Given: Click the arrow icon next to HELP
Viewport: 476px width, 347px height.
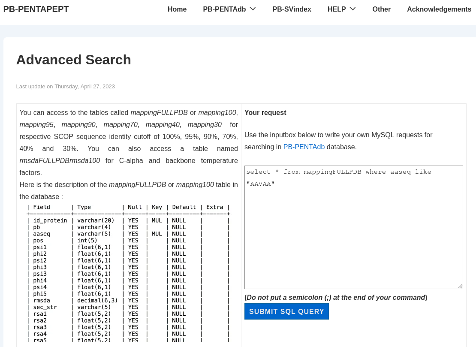Looking at the screenshot, I should click(353, 9).
